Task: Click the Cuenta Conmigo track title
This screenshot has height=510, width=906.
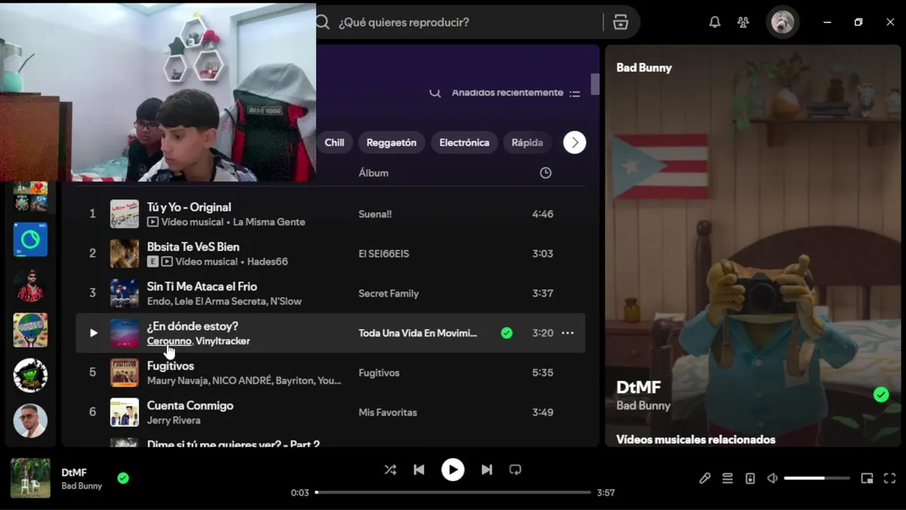Action: pos(190,405)
